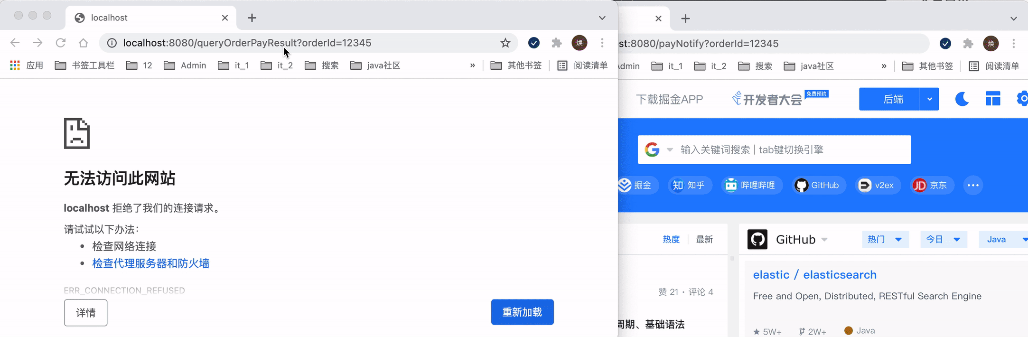Open the blue checkmark extension in left window
Viewport: 1028px width, 337px height.
(x=534, y=43)
